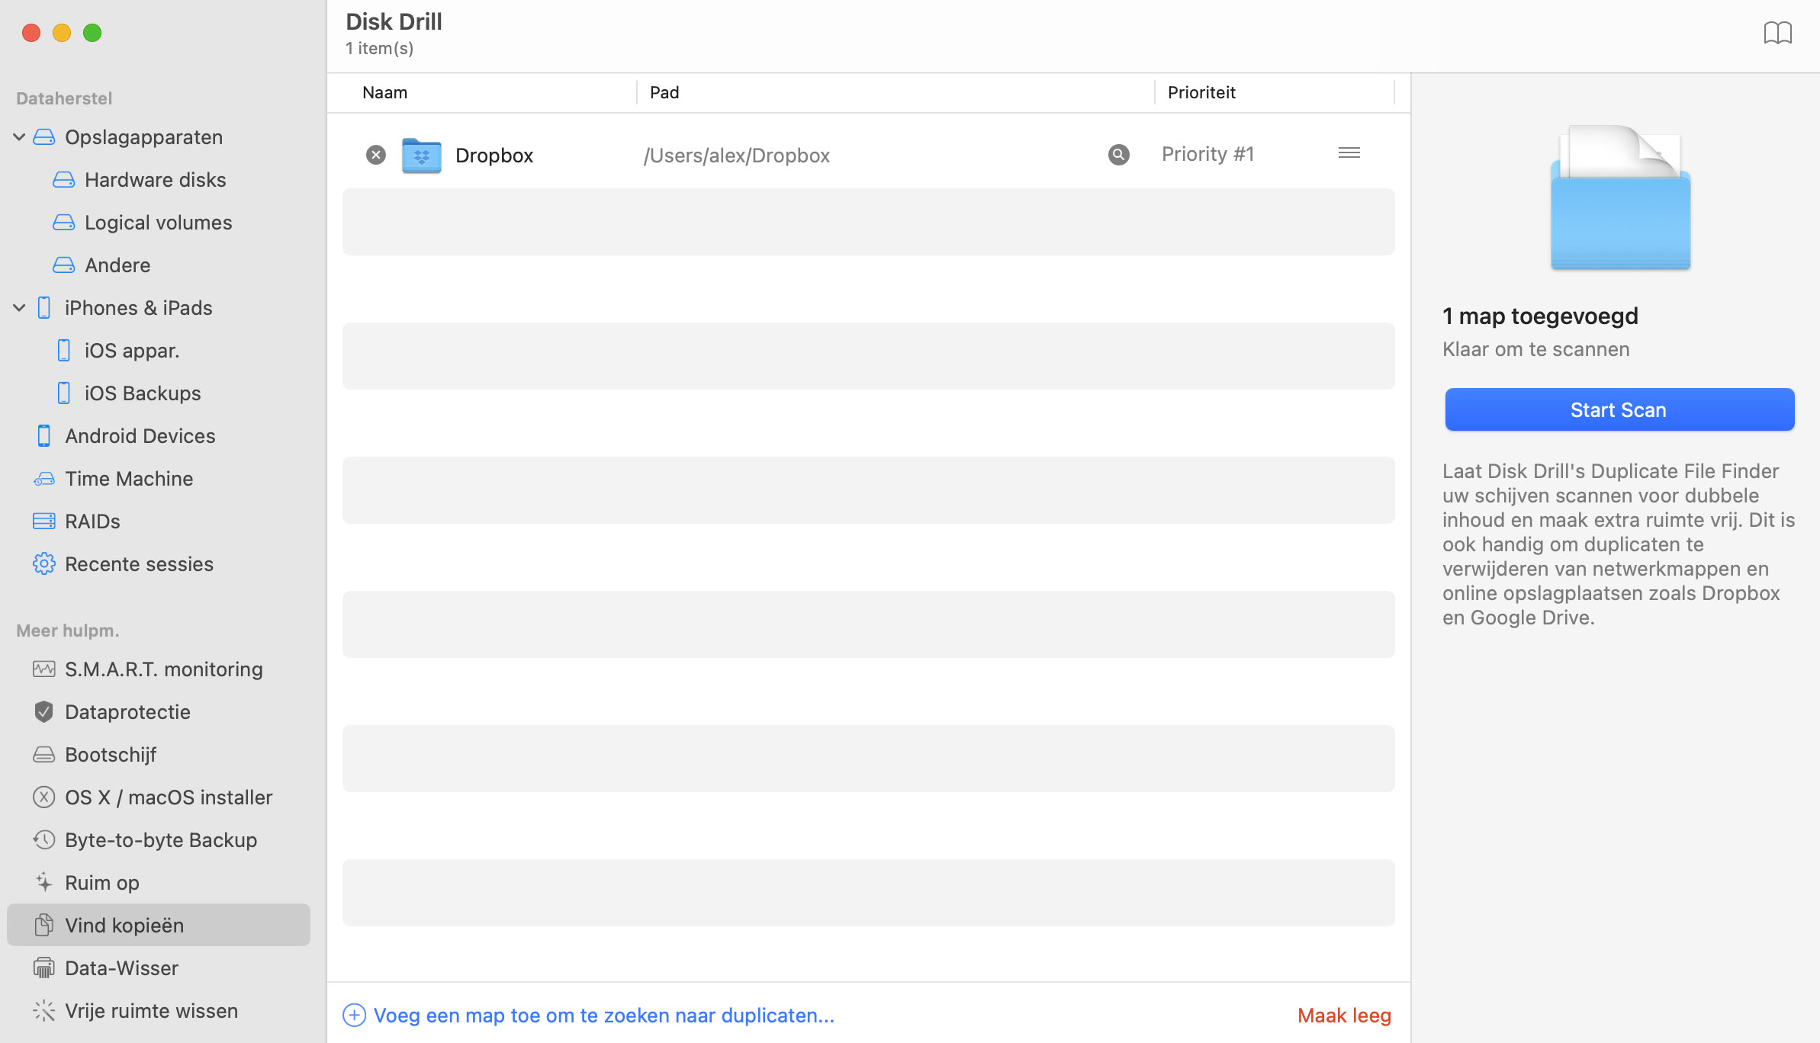Viewport: 1820px width, 1043px height.
Task: Click the plus icon to add folder
Action: (x=355, y=1016)
